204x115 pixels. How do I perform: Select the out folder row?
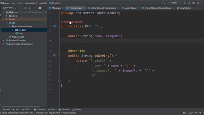coord(24,19)
